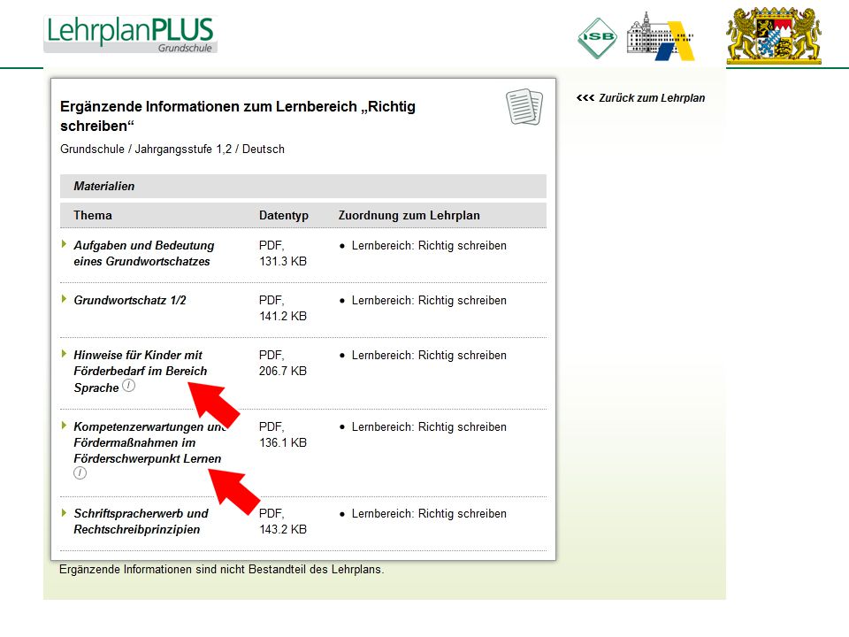Click the 'PDF, 141.2 KB' cell
The image size is (849, 637).
tap(283, 308)
